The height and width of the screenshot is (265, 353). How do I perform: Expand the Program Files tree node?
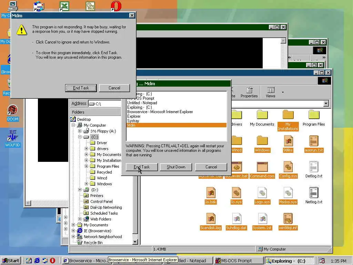tap(86, 166)
